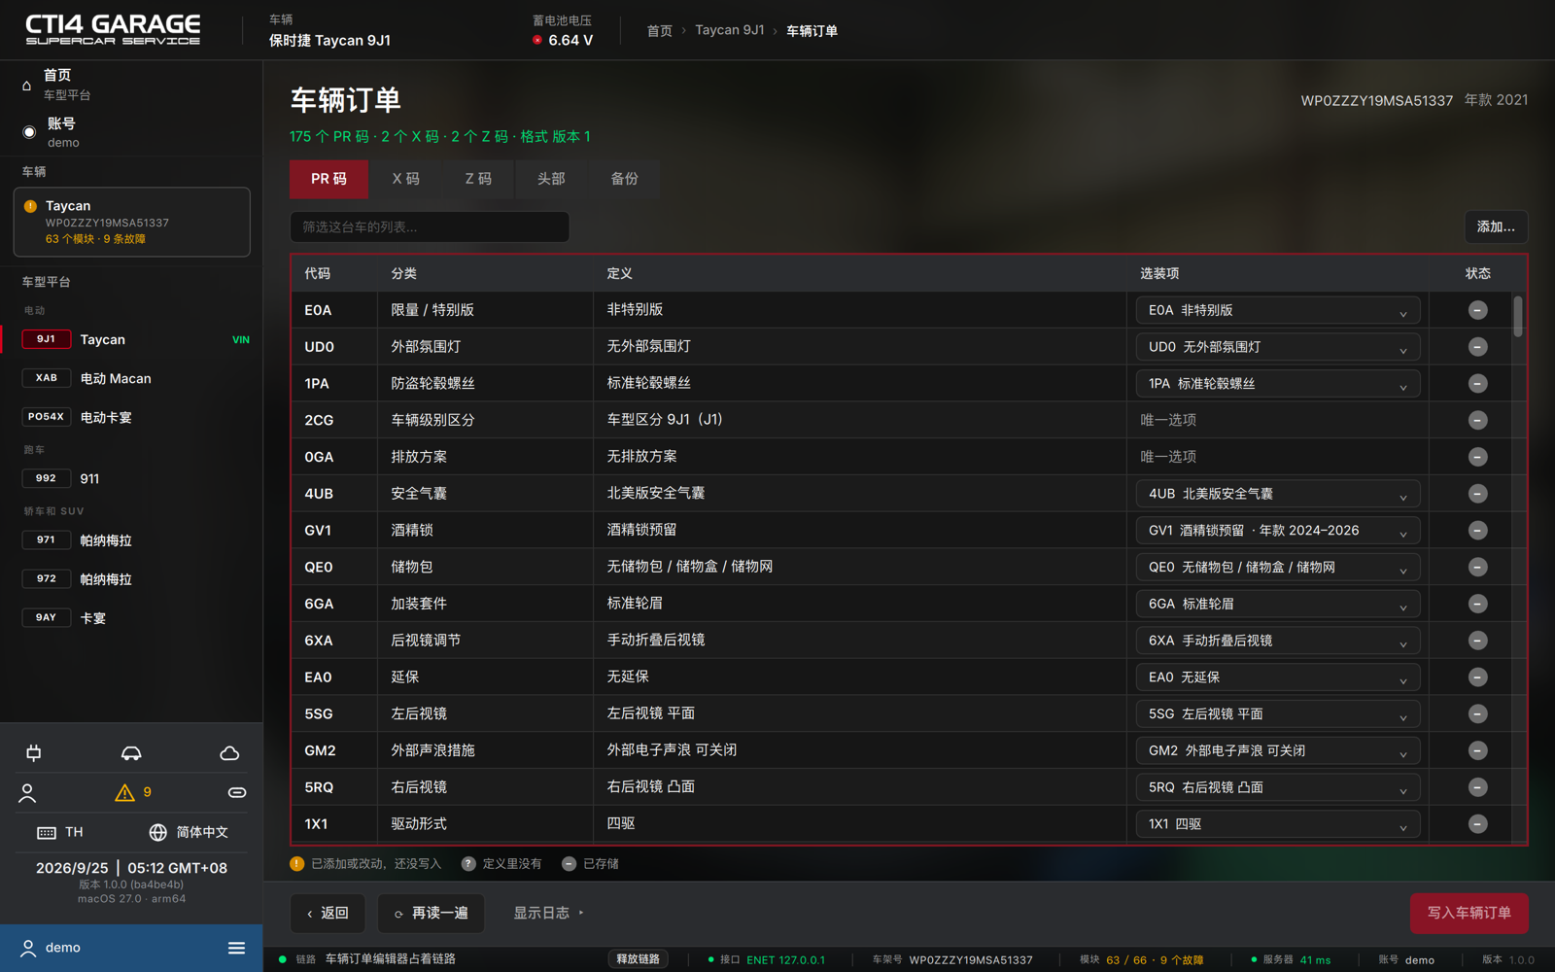Open the battery voltage red indicator
Viewport: 1555px width, 972px height.
(x=536, y=40)
